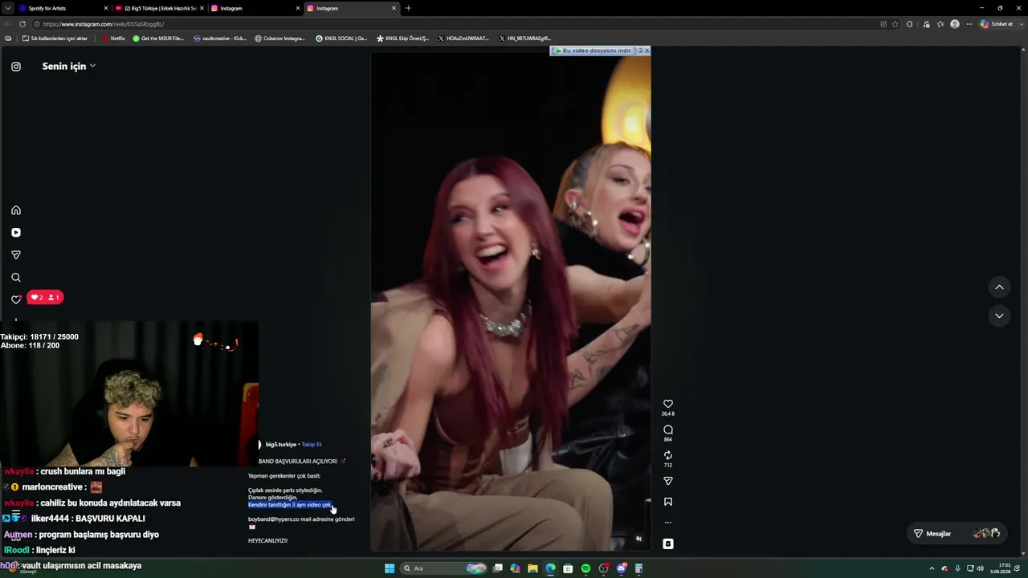
Task: Open the Sohbet et Copilot chat
Action: [x=996, y=24]
